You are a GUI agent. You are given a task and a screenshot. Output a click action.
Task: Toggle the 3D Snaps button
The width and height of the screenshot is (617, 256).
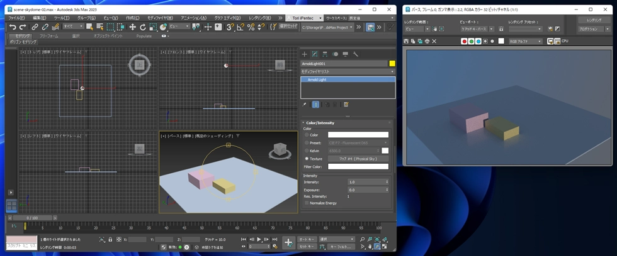(230, 27)
